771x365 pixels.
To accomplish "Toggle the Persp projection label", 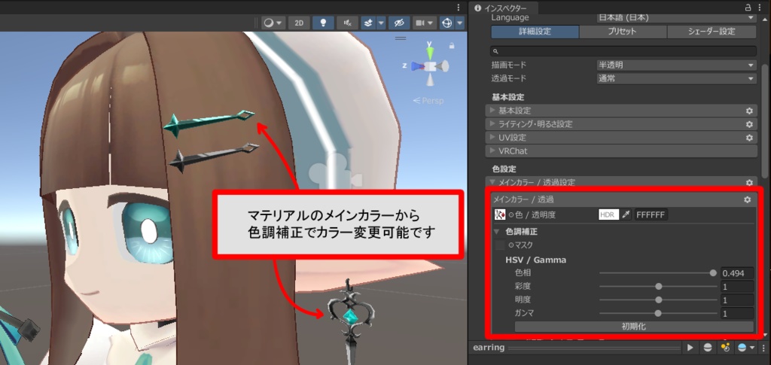I will [428, 101].
